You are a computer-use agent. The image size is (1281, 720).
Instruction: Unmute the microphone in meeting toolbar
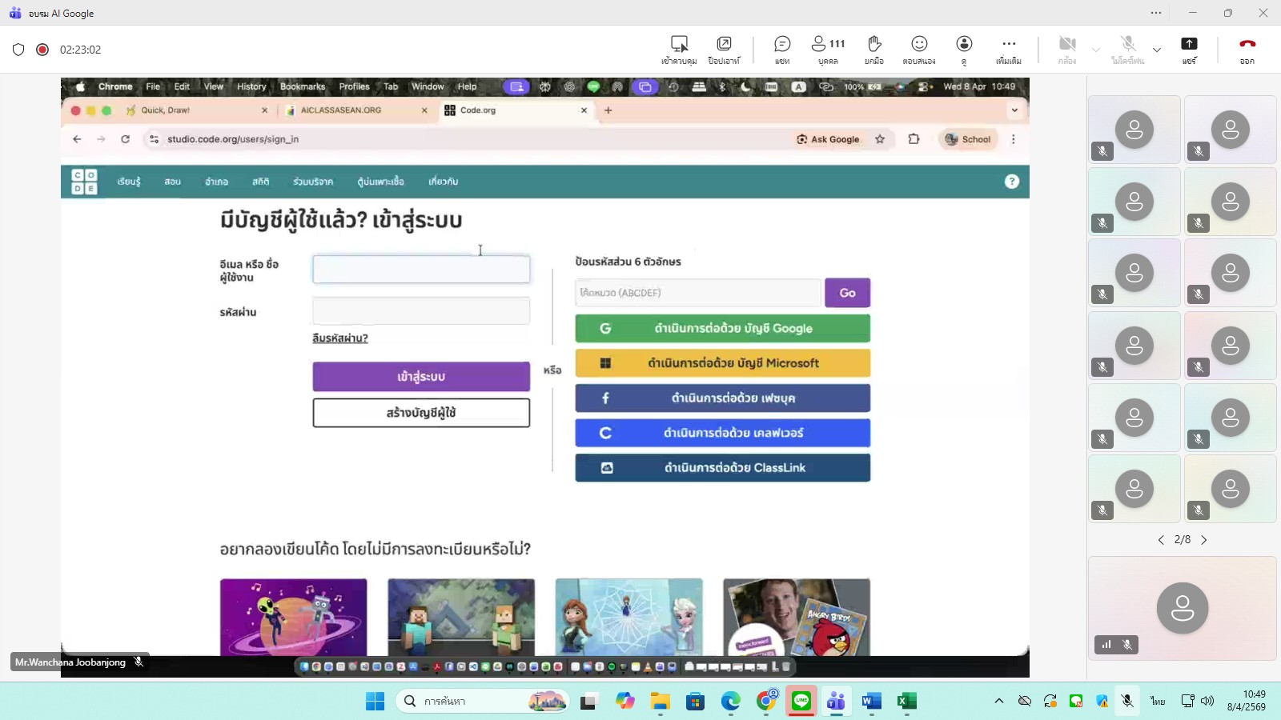tap(1127, 49)
